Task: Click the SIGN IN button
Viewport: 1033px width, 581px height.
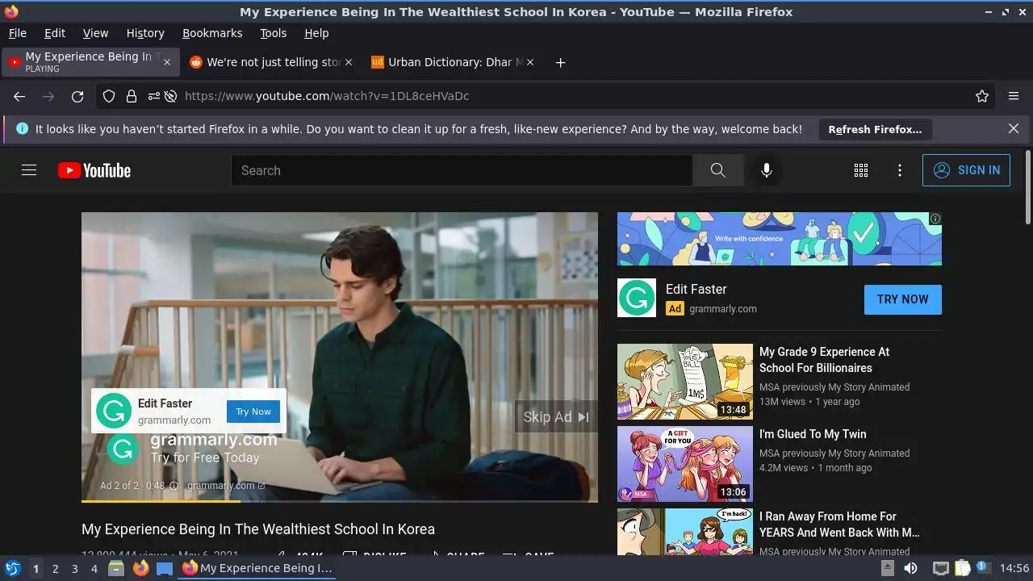Action: pyautogui.click(x=966, y=170)
